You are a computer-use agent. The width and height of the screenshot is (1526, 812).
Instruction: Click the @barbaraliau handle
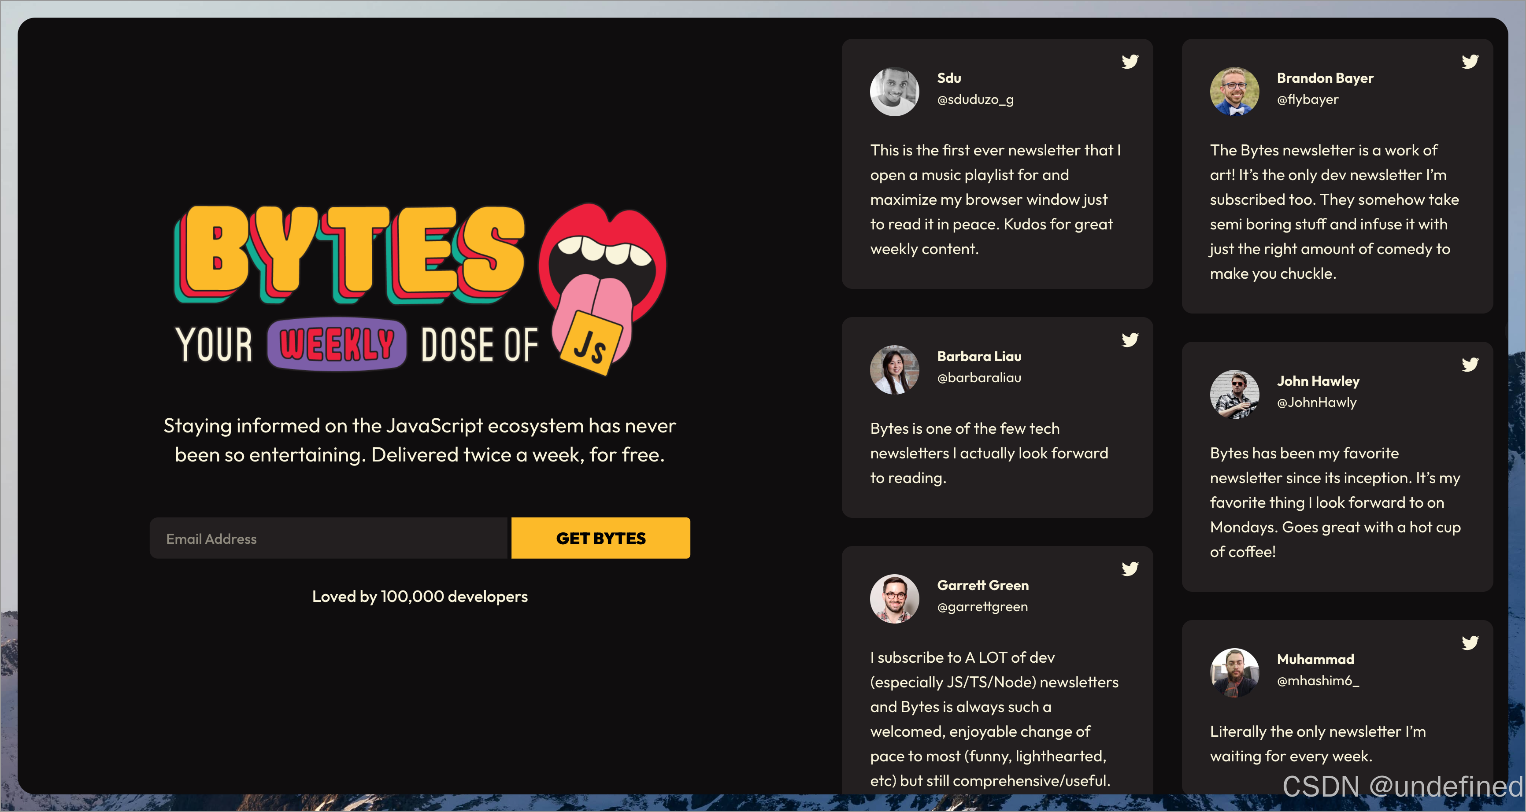(979, 377)
